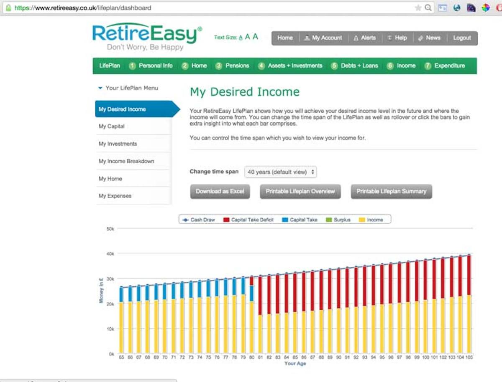The image size is (502, 382).
Task: Click the Download as Excel button
Action: coord(220,191)
